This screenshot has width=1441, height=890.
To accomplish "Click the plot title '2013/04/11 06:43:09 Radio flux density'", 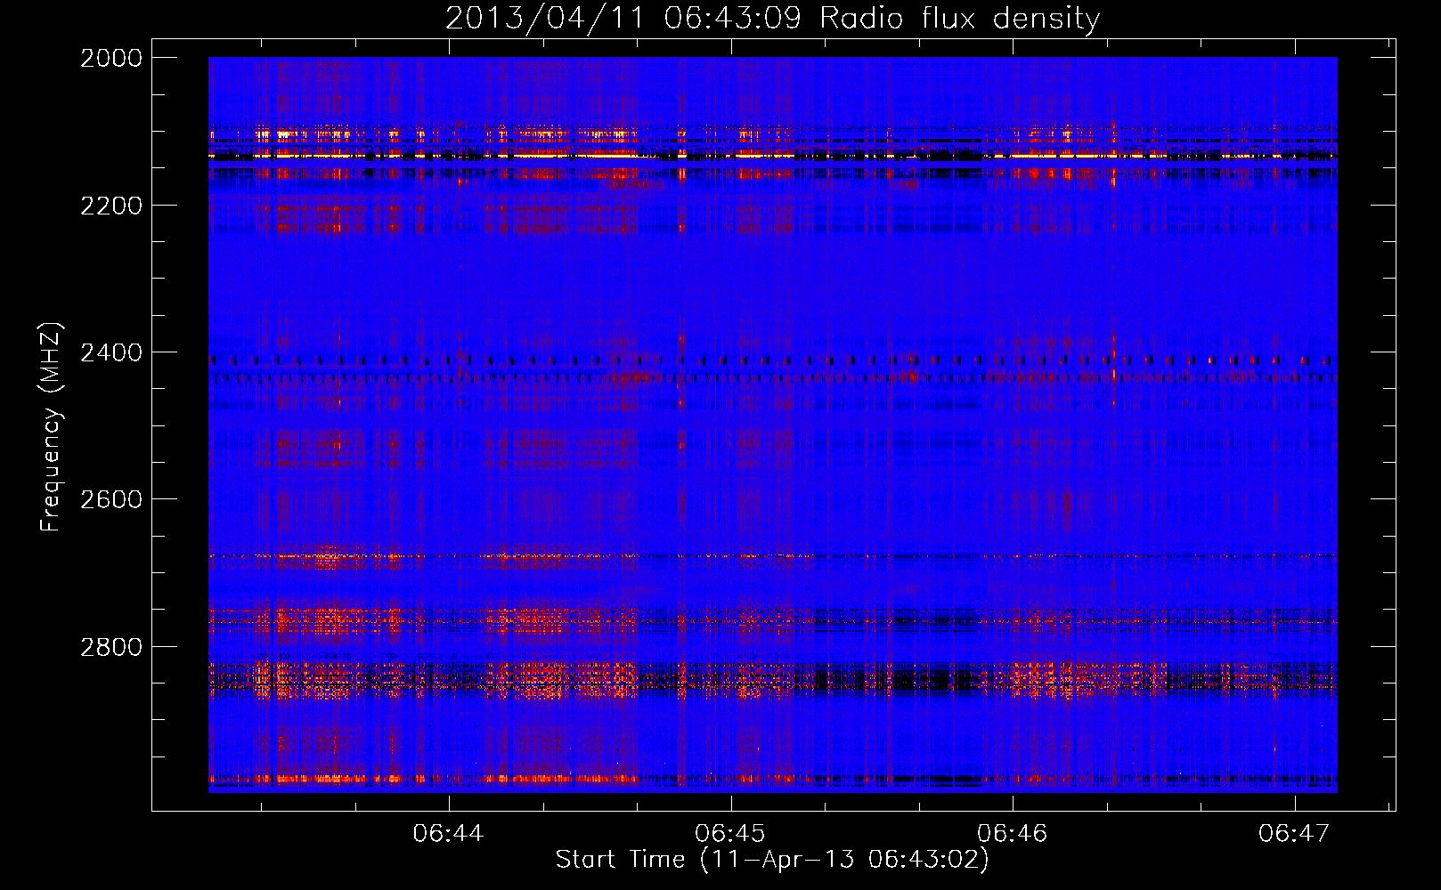I will (773, 18).
